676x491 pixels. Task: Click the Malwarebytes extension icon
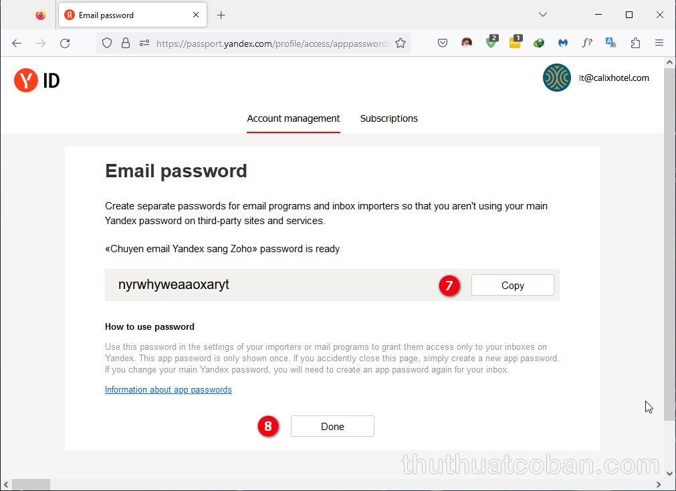pyautogui.click(x=563, y=43)
